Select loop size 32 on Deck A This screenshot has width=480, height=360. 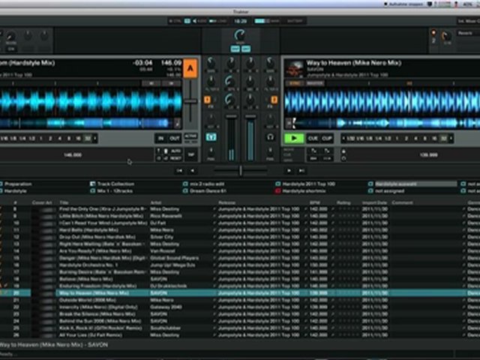point(88,138)
